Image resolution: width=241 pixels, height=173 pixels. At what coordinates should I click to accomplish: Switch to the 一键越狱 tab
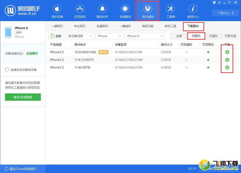pos(125,26)
